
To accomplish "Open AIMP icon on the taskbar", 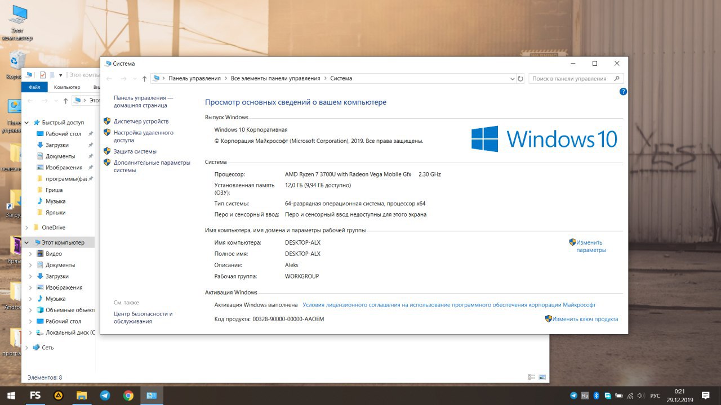I will [x=58, y=395].
